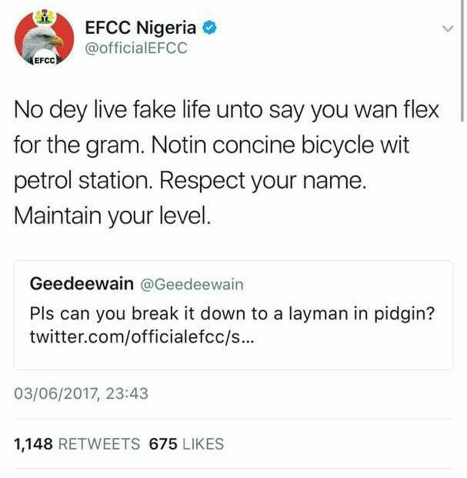Screen dimensions: 467x478
Task: Open the EFCC Nigeria display name
Action: 140,28
